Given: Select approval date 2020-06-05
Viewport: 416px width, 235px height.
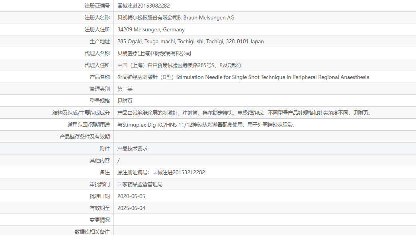Looking at the screenshot, I should tap(131, 196).
